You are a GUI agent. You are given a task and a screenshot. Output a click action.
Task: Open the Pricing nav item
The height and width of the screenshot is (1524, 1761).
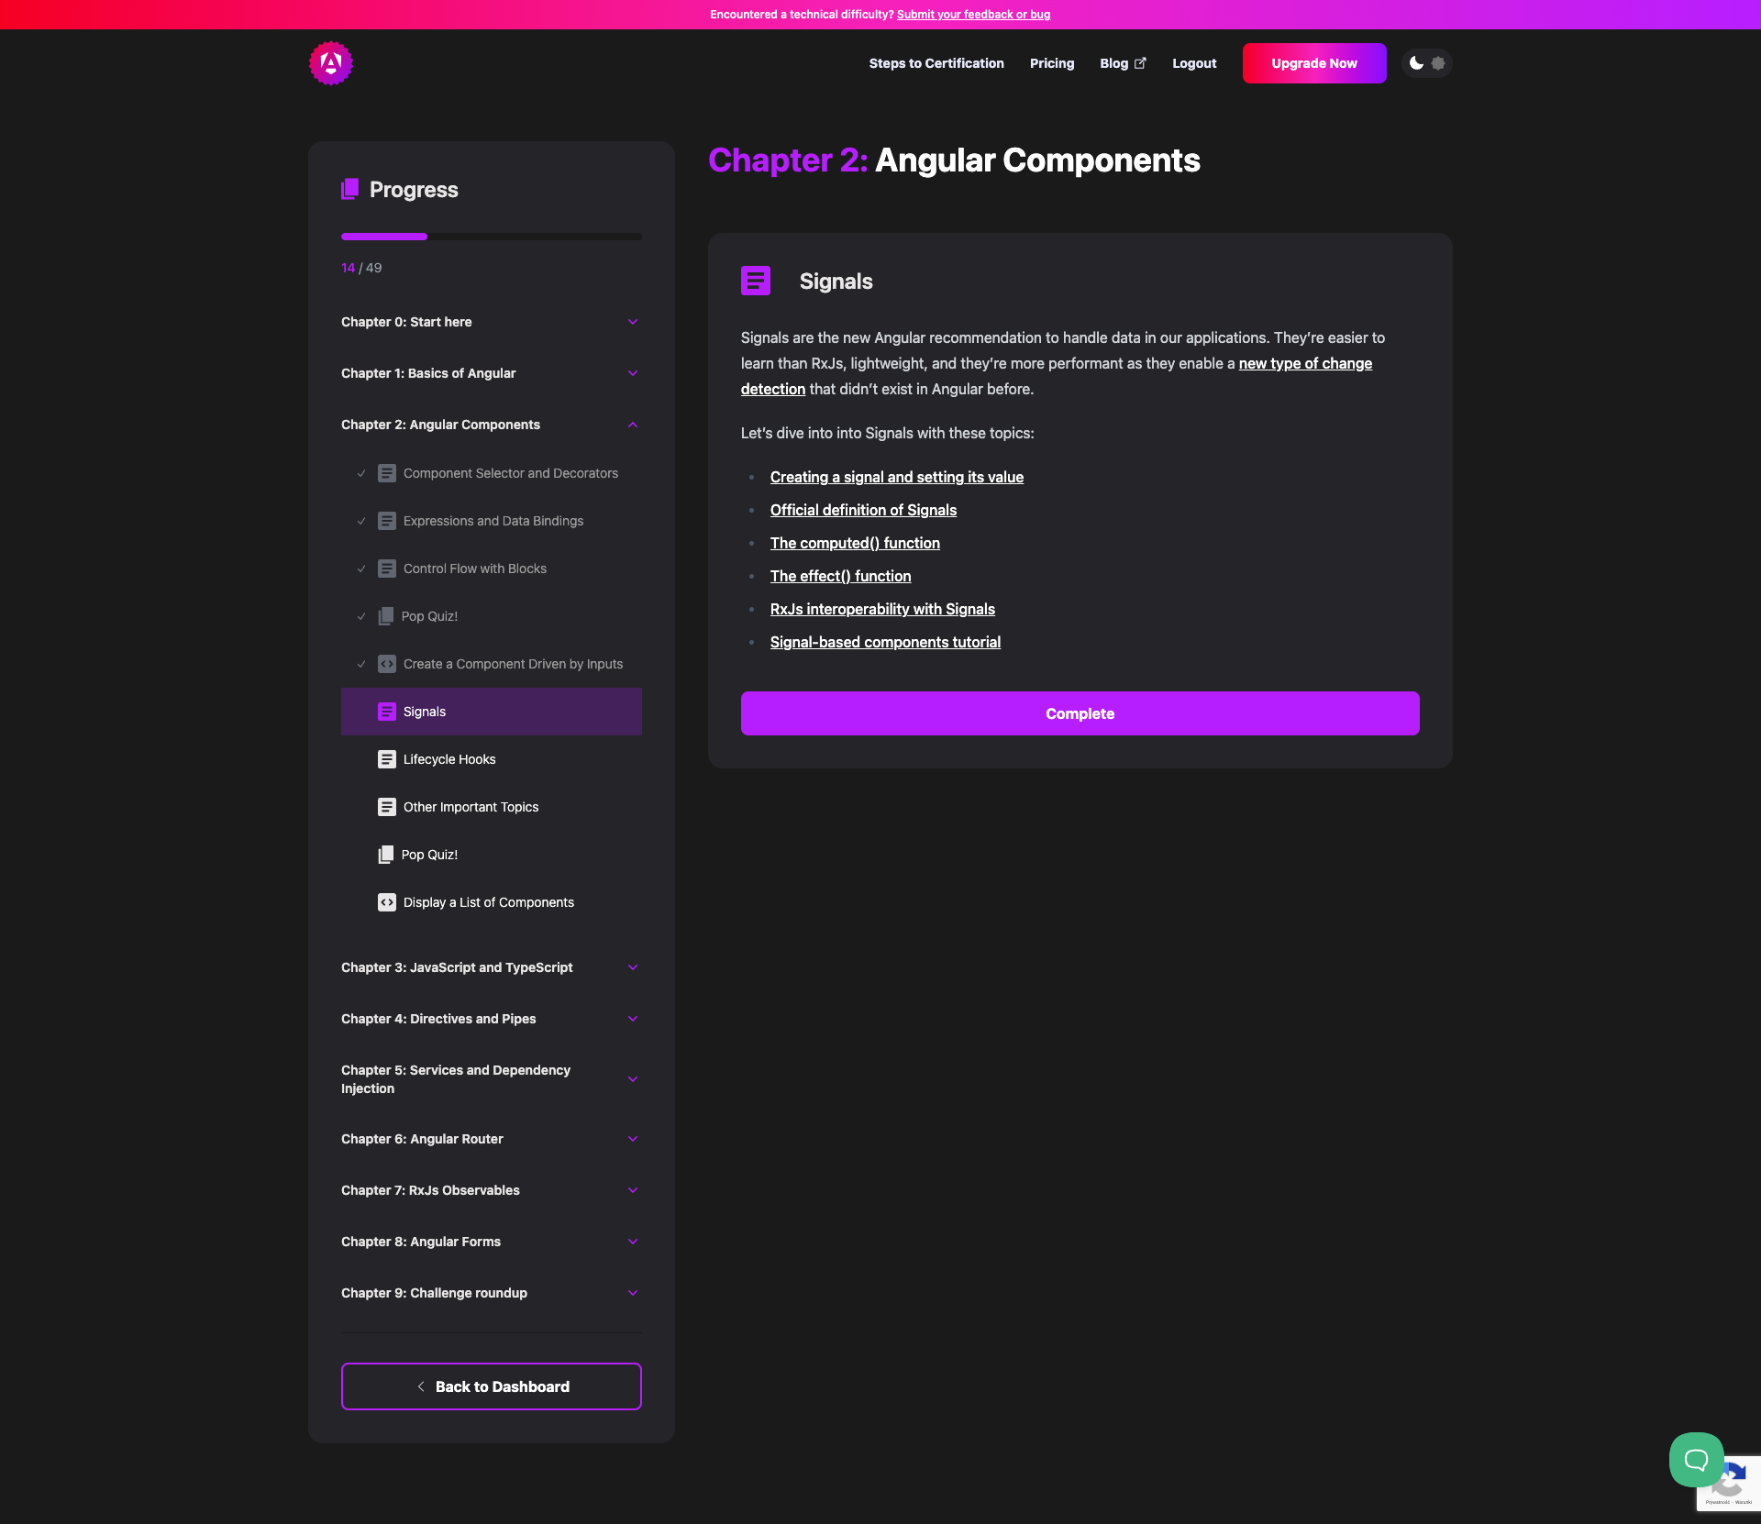tap(1051, 63)
